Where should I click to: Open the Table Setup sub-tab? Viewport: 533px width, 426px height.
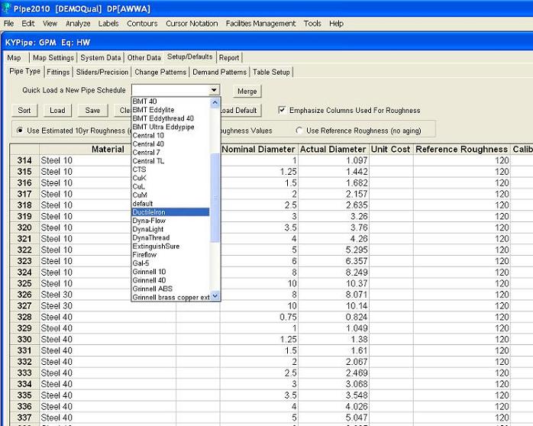271,72
